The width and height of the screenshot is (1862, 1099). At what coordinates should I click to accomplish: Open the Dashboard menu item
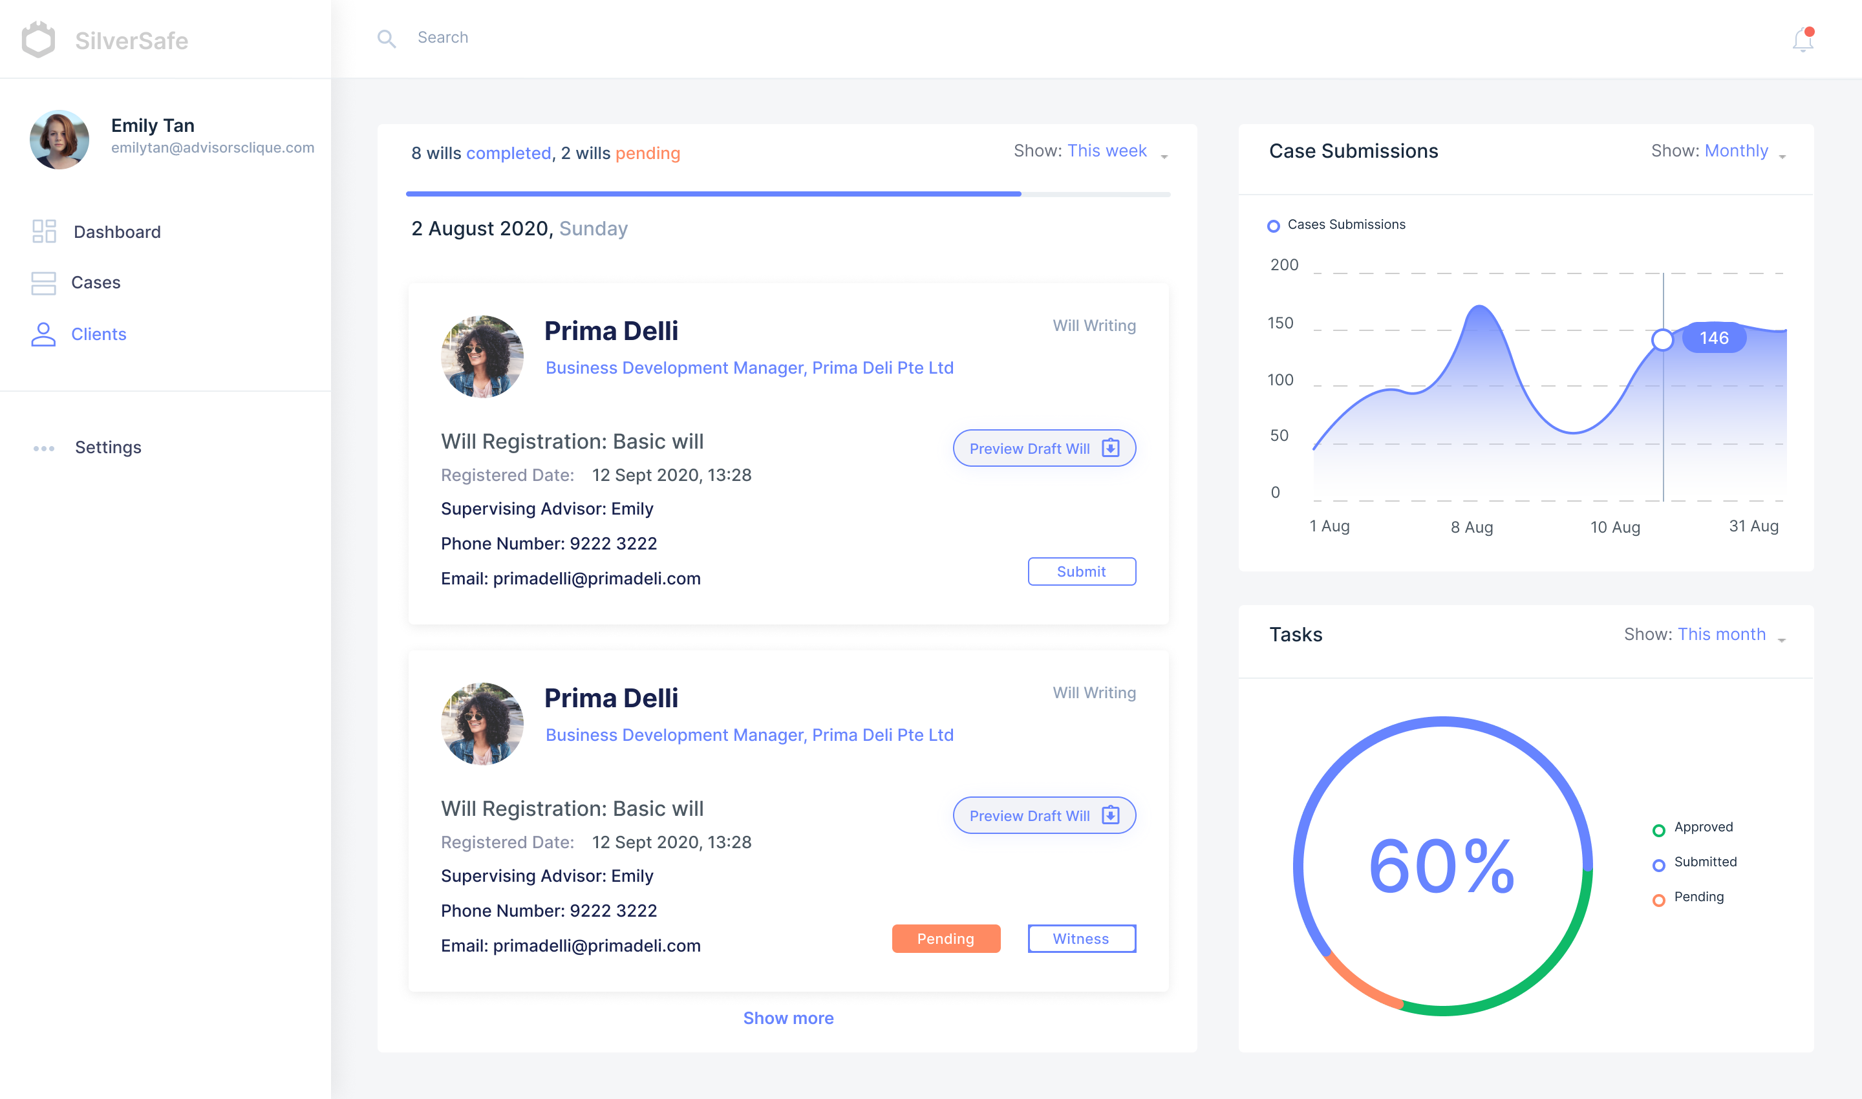pyautogui.click(x=117, y=232)
